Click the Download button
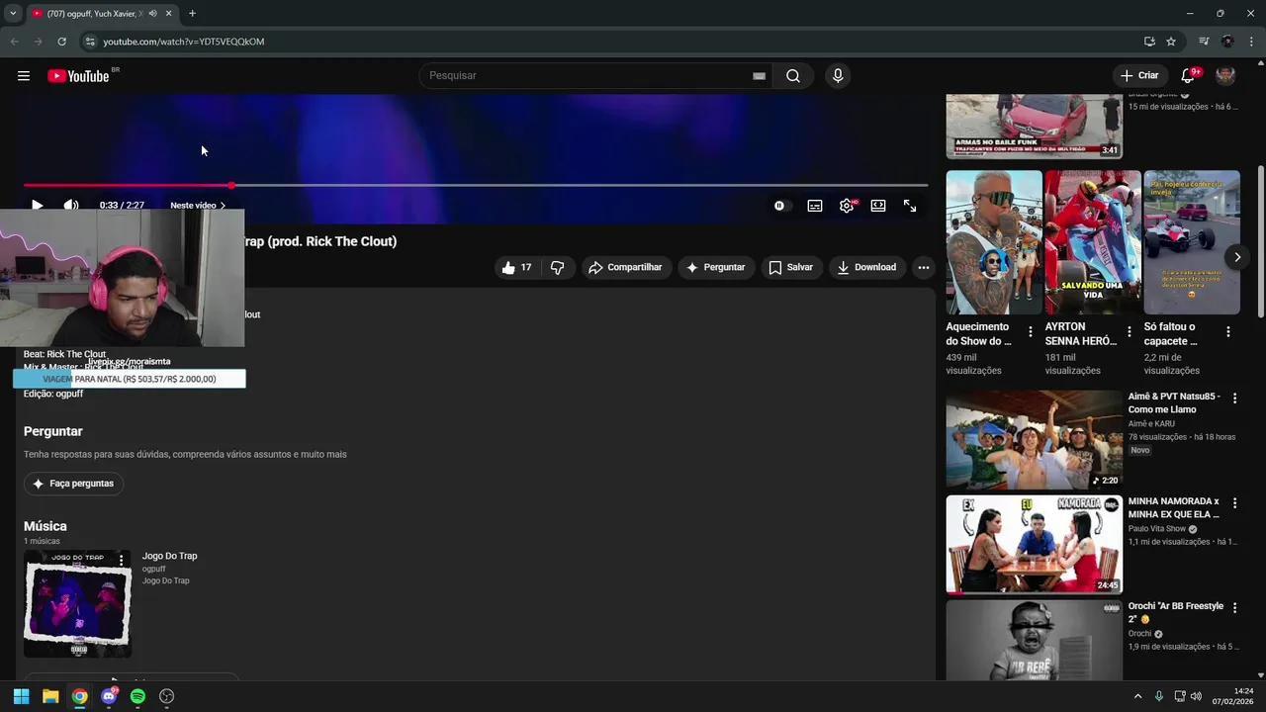1266x712 pixels. 866,267
